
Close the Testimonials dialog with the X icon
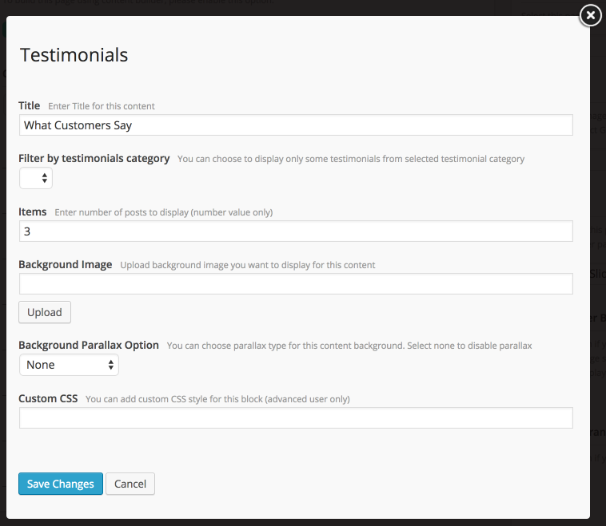[x=590, y=15]
